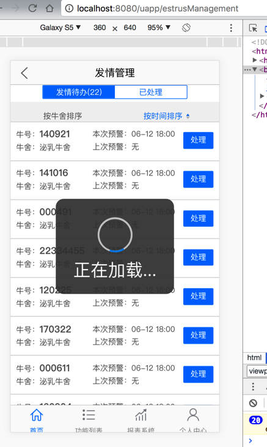Open the 95% zoom dropdown
The image size is (267, 447).
[159, 28]
